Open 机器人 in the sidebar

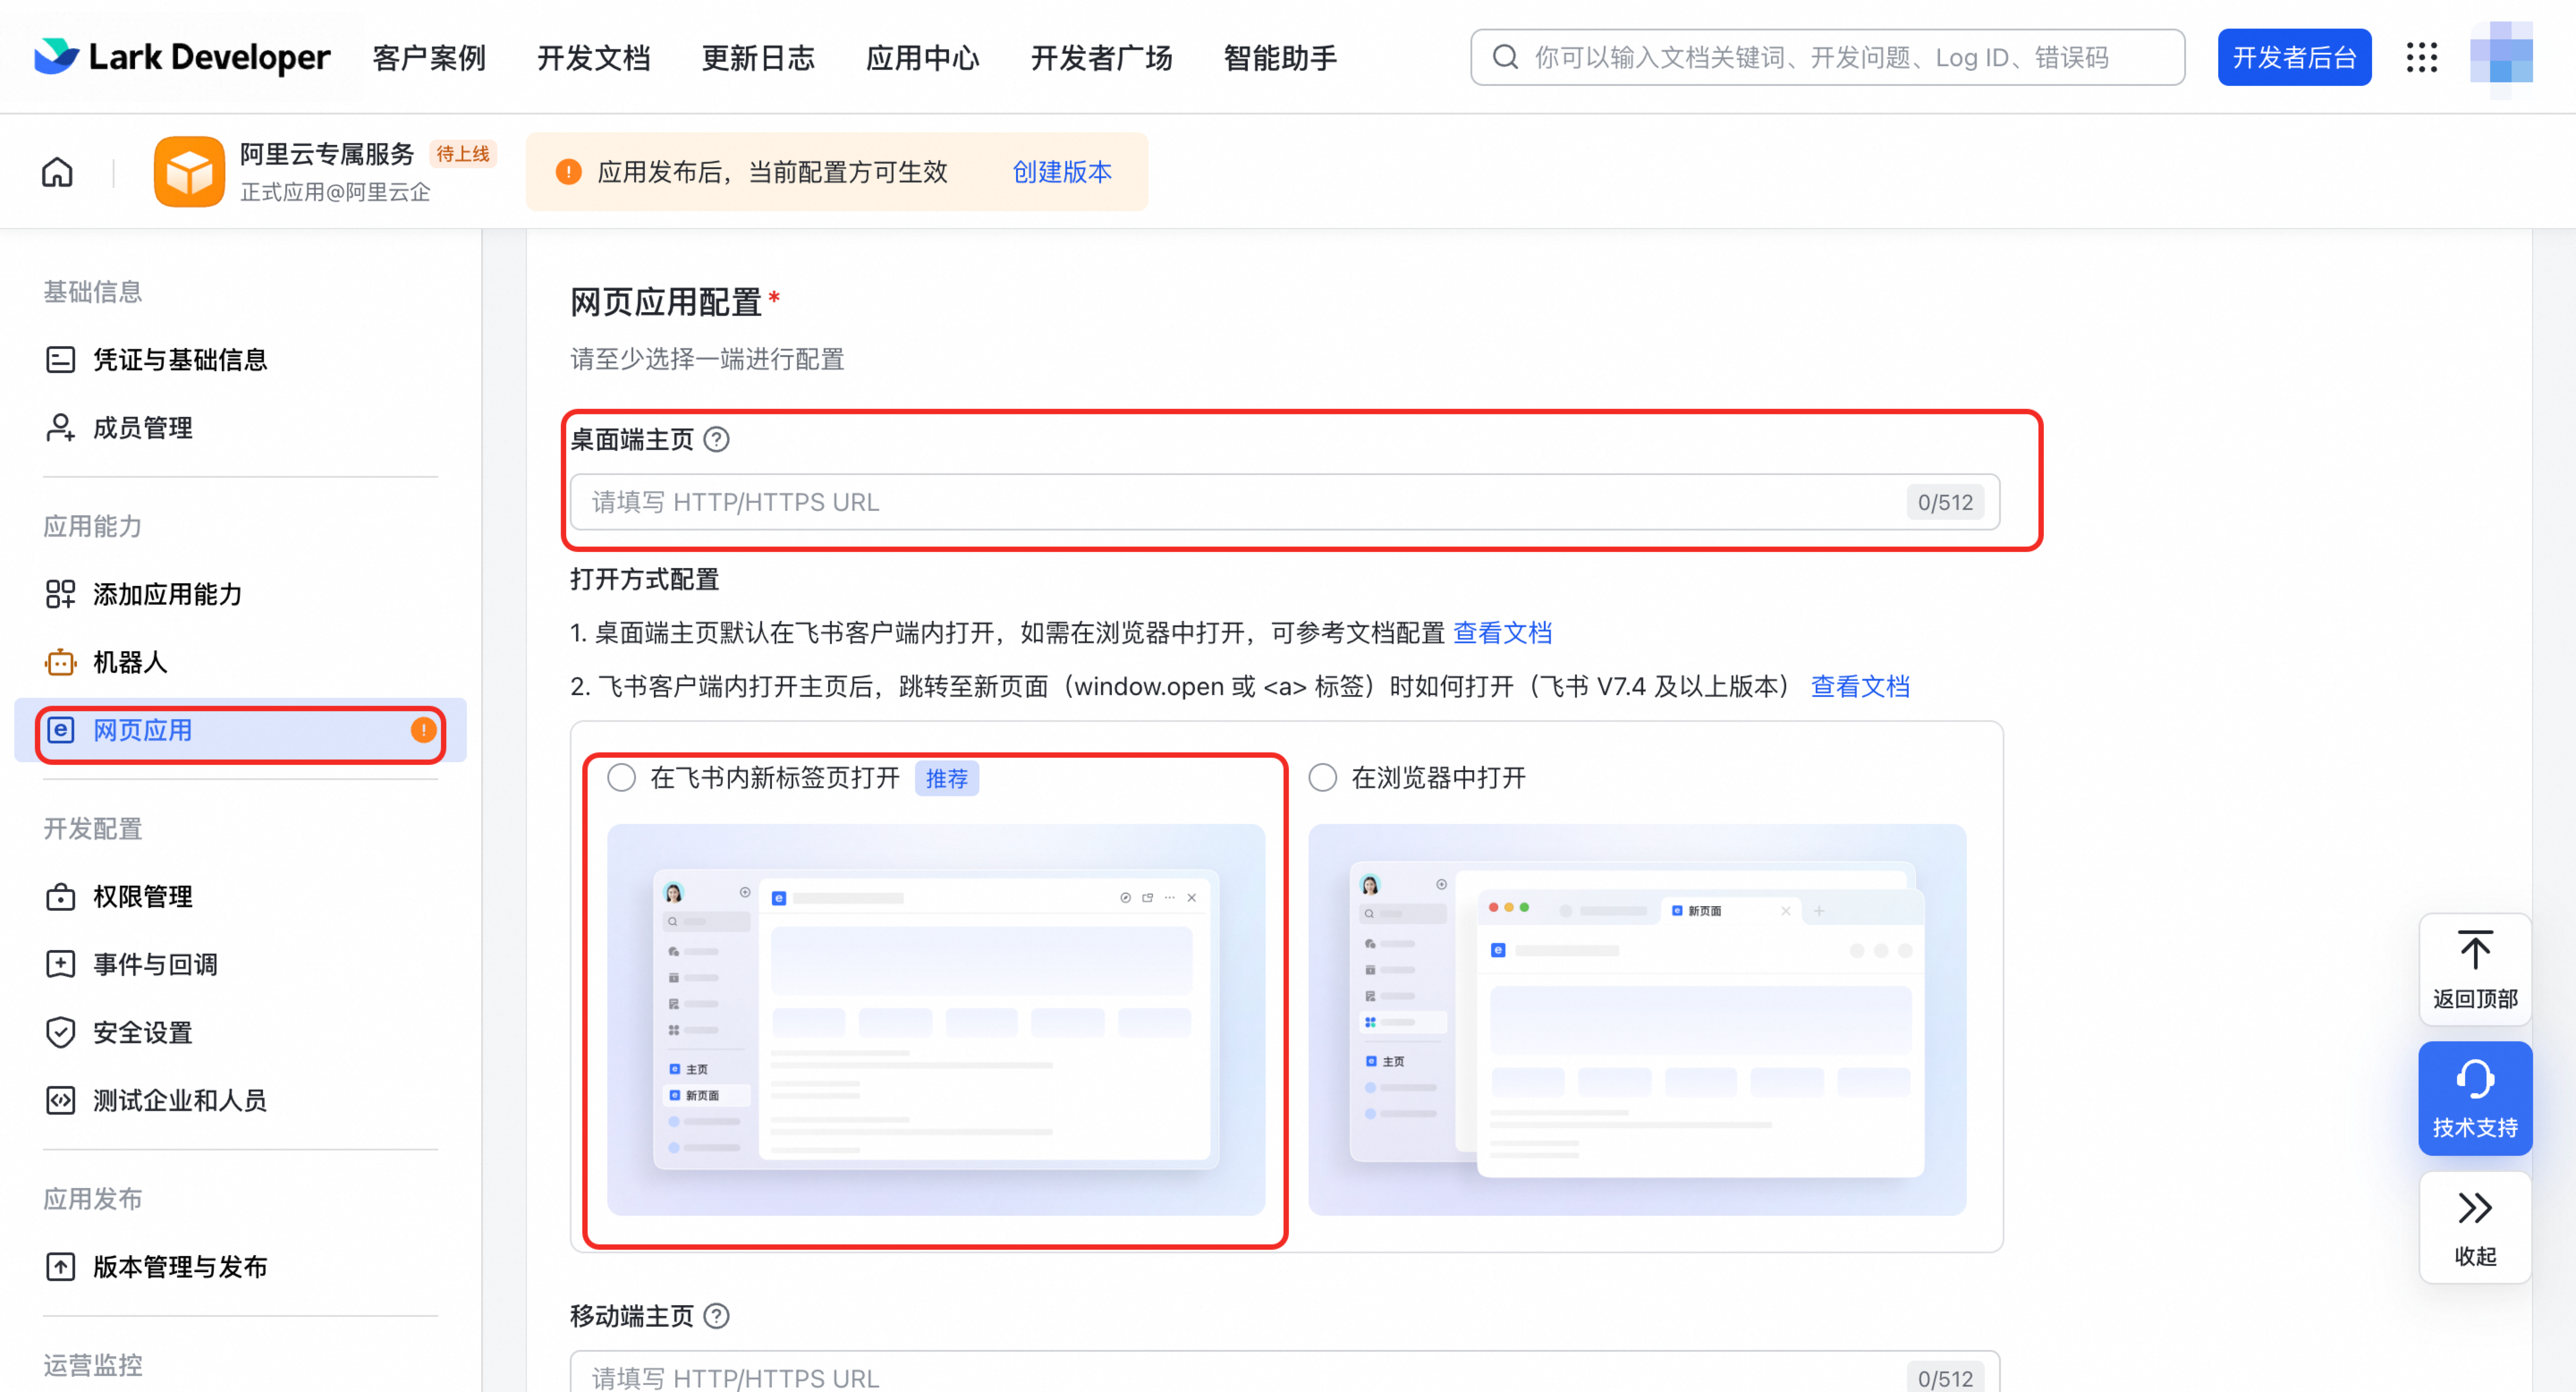pos(130,662)
